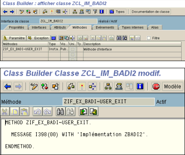Click the blue info icon beside STOP

(x=140, y=86)
